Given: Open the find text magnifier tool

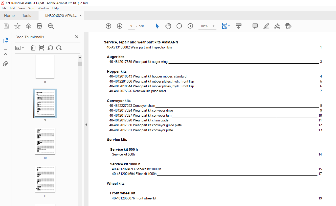Looking at the screenshot, I should click(51, 26).
